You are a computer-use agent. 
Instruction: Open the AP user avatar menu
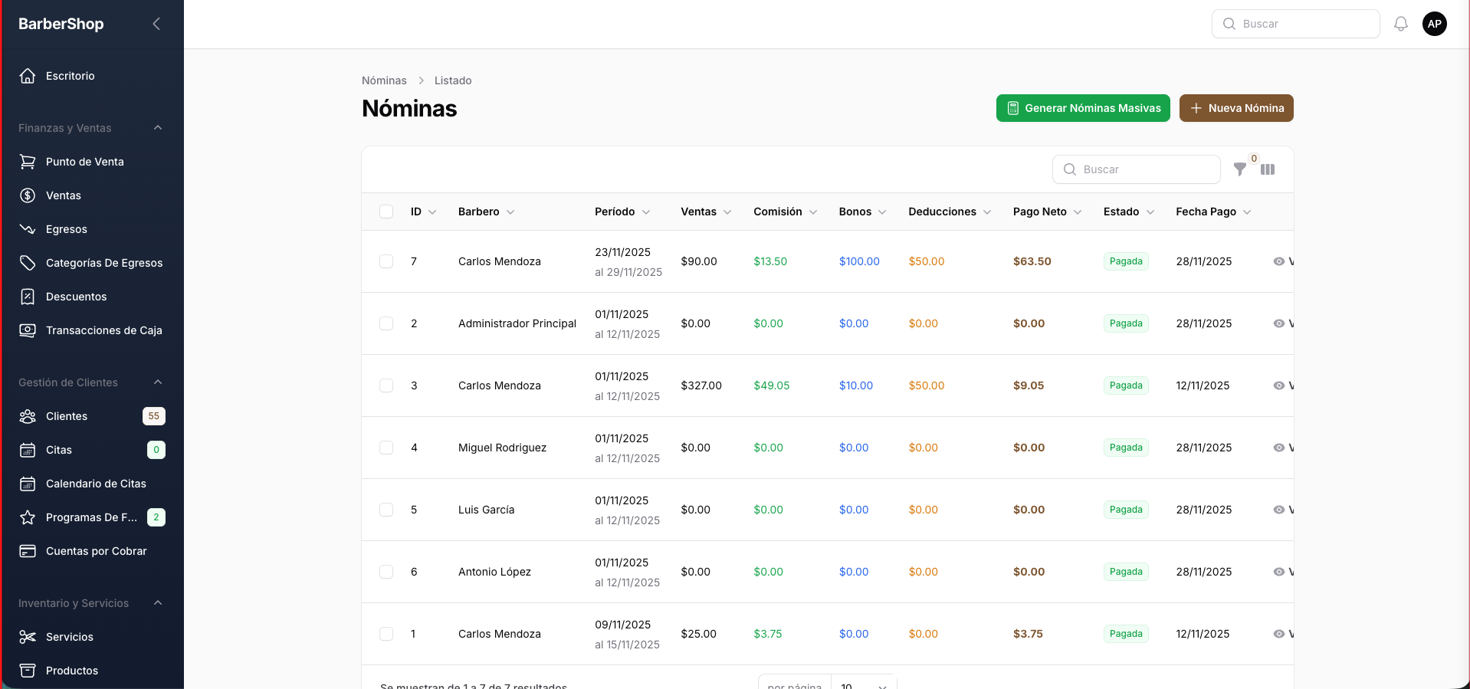coord(1435,24)
